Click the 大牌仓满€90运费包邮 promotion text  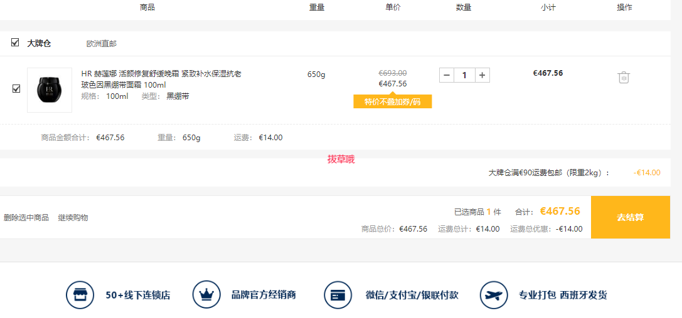tap(550, 173)
